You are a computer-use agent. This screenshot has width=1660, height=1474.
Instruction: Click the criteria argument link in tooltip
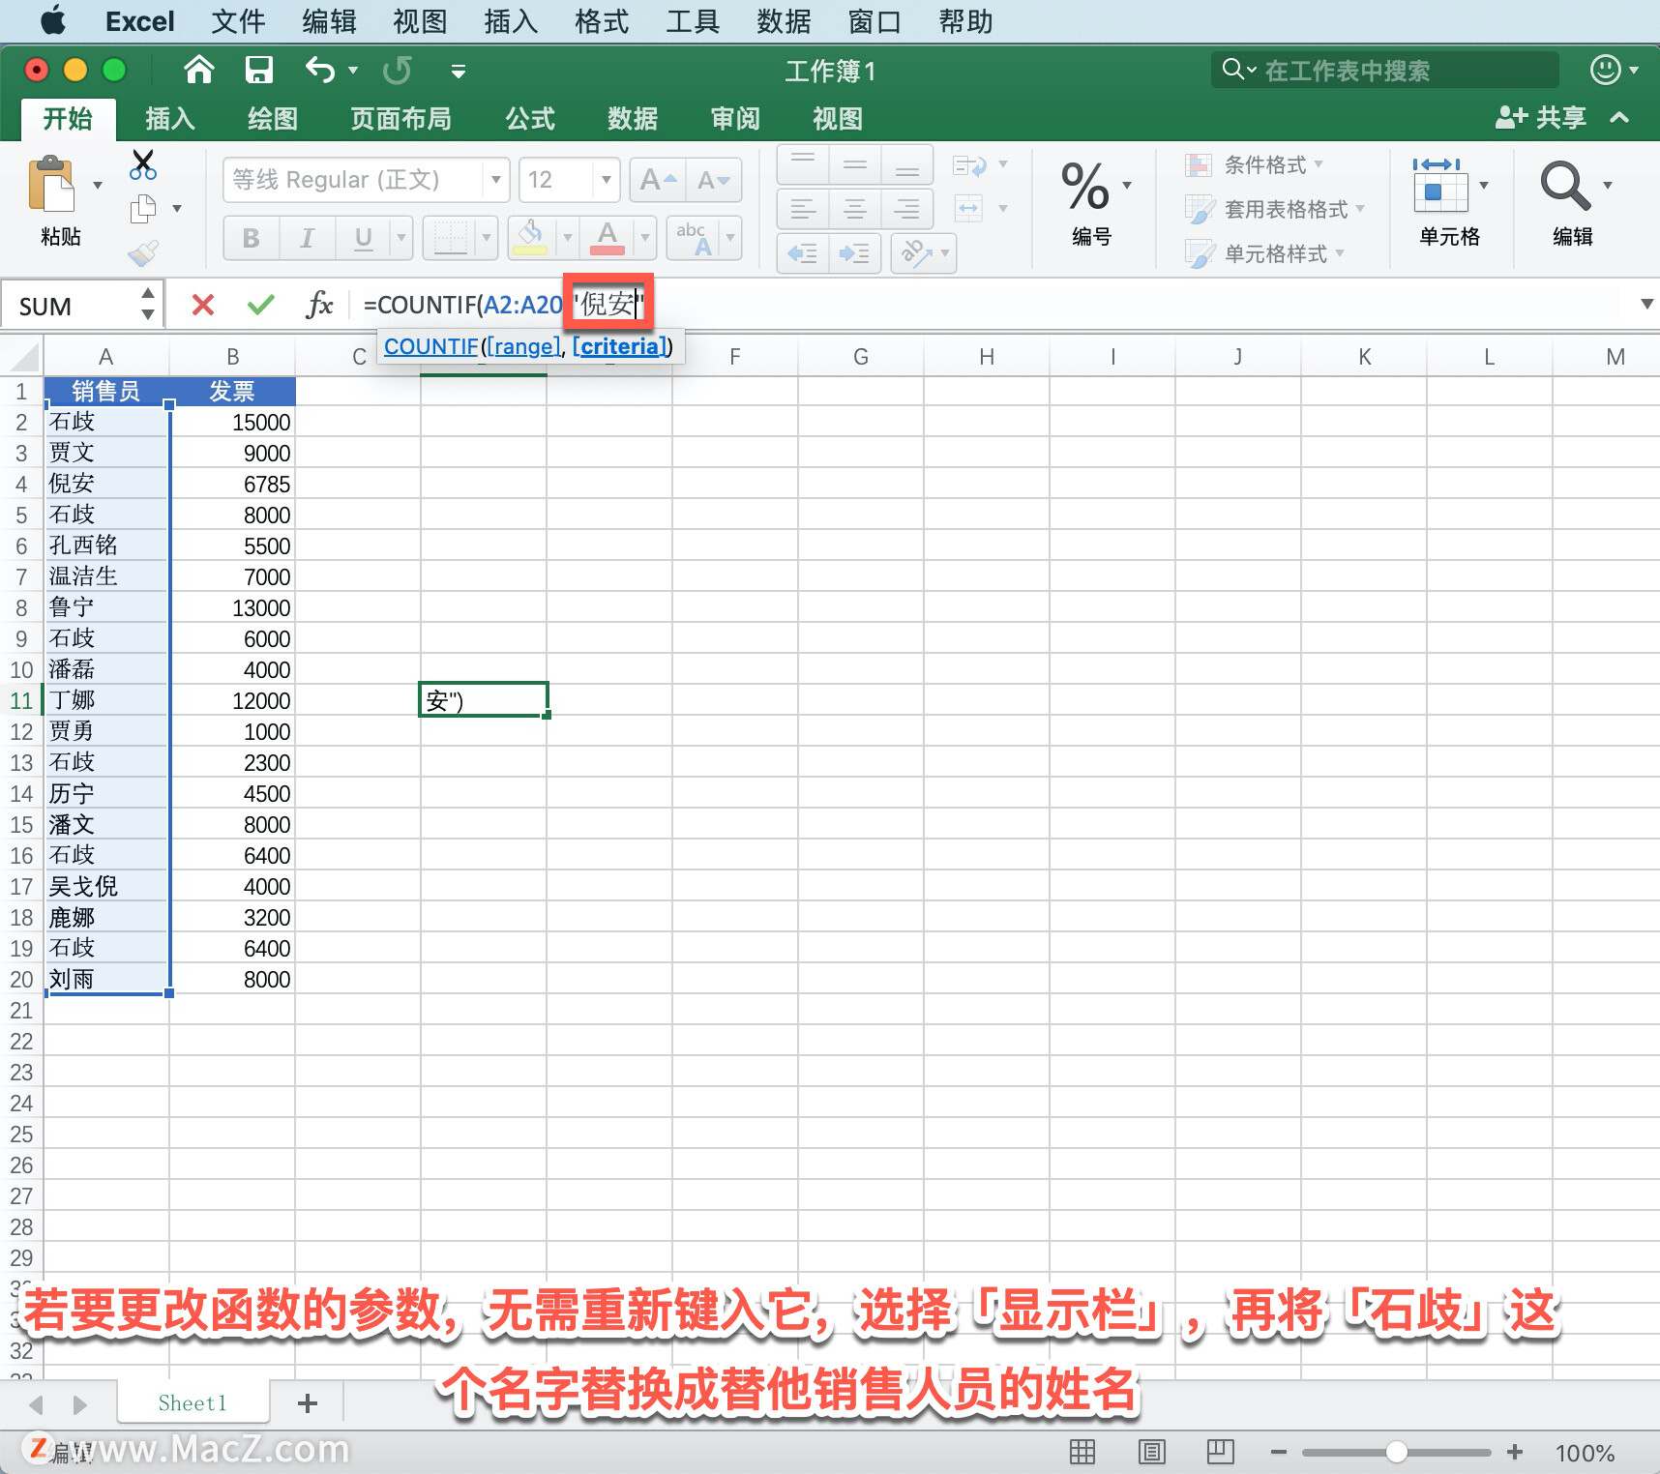coord(619,346)
